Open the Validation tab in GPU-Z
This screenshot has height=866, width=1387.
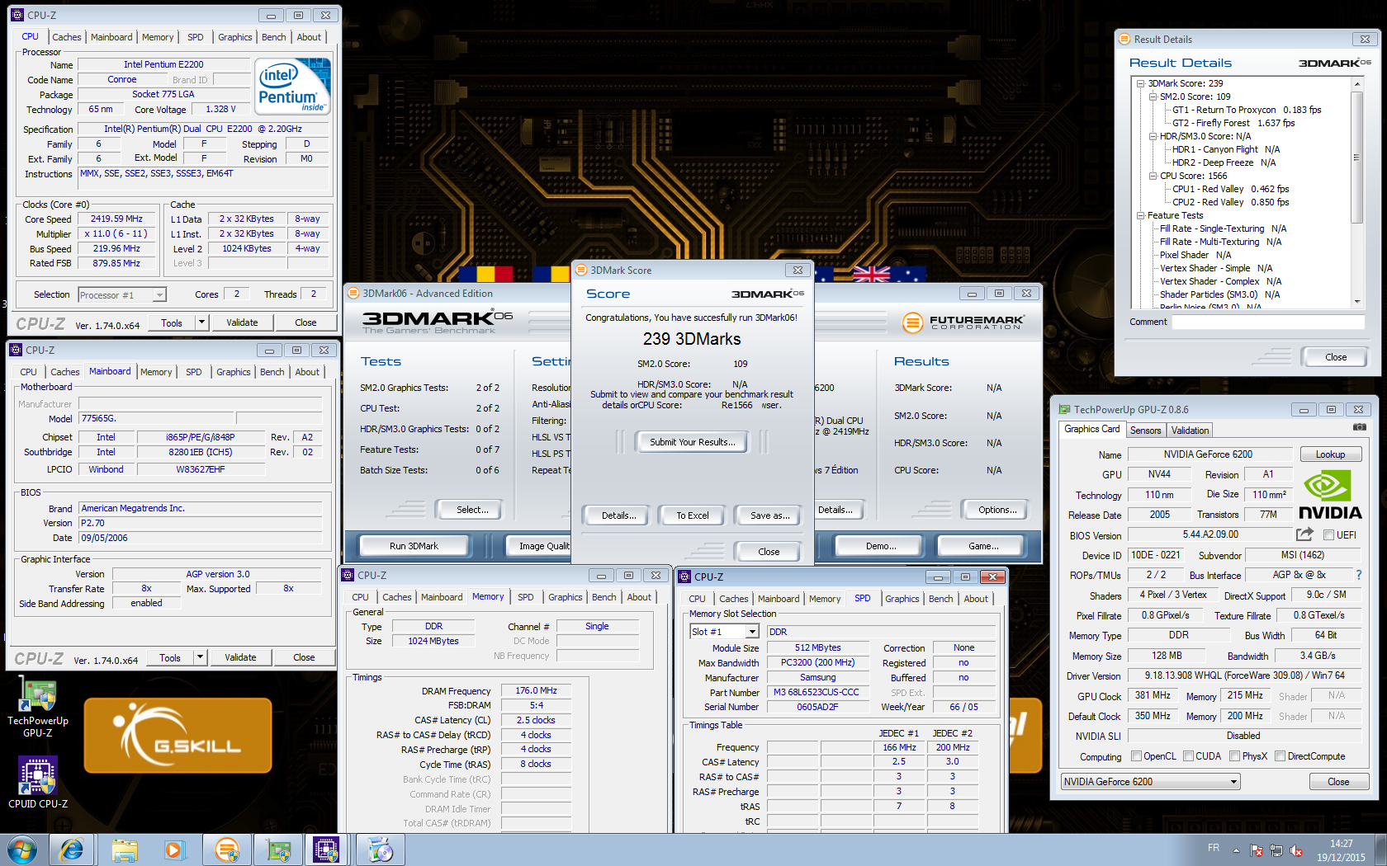(x=1190, y=431)
